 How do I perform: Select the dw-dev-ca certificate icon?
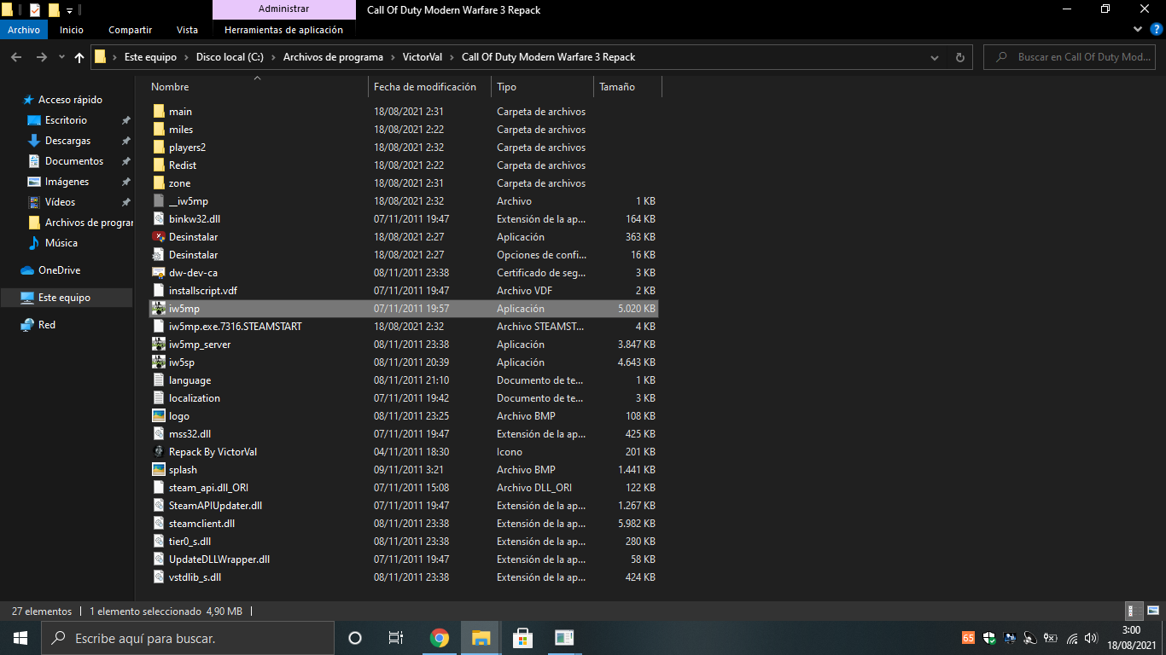click(159, 273)
